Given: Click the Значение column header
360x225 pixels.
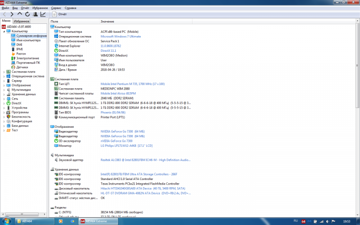Looking at the screenshot, I should [146, 21].
